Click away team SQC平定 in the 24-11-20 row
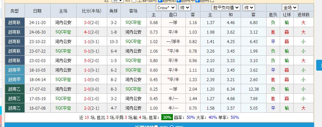Screen dimensions: 322x127 click(x=133, y=22)
